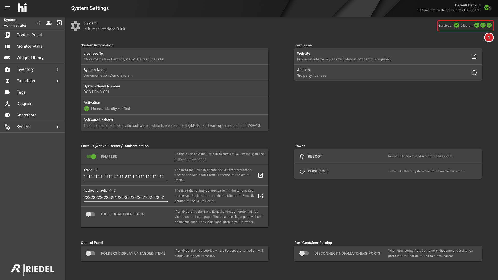Screen dimensions: 498x280
Task: Click the hi logo
Action: [22, 8]
